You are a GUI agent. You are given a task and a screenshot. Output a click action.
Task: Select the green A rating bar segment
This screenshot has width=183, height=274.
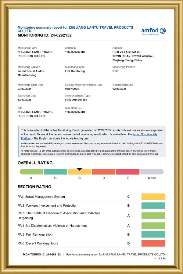coord(31,172)
